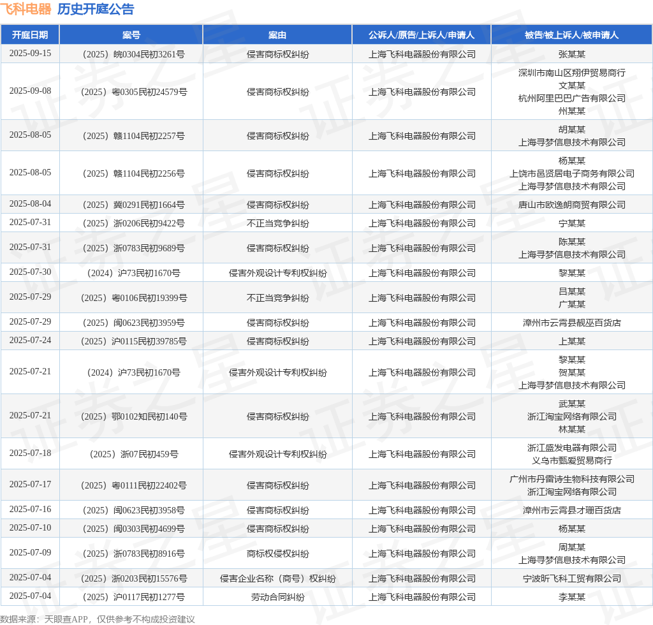This screenshot has width=653, height=625.
Task: Click 浙江盛发电器有限公司 defendant
Action: pos(572,448)
